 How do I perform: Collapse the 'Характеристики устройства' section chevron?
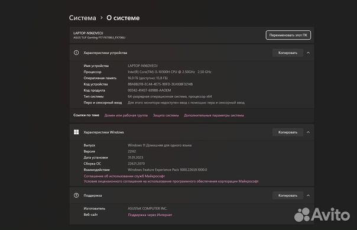pos(308,53)
